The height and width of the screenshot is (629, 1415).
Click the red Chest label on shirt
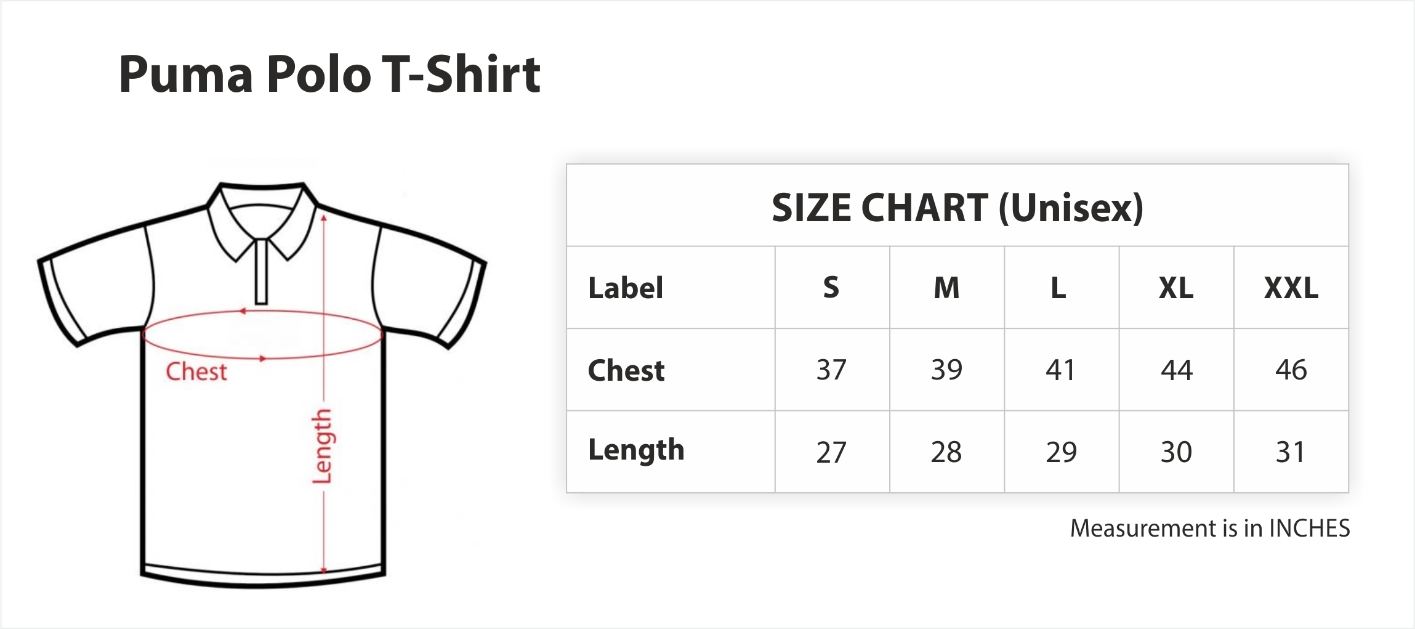pyautogui.click(x=196, y=371)
